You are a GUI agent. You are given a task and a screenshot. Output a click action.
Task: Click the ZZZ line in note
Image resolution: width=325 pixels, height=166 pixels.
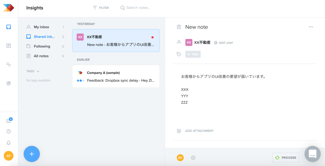click(x=184, y=102)
